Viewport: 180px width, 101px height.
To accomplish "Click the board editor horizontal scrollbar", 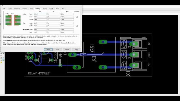I will [x=91, y=95].
